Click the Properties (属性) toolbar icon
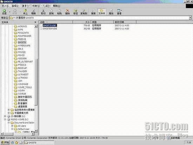 (111, 12)
